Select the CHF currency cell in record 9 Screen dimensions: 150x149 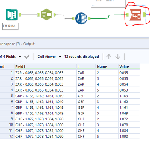[86, 119]
